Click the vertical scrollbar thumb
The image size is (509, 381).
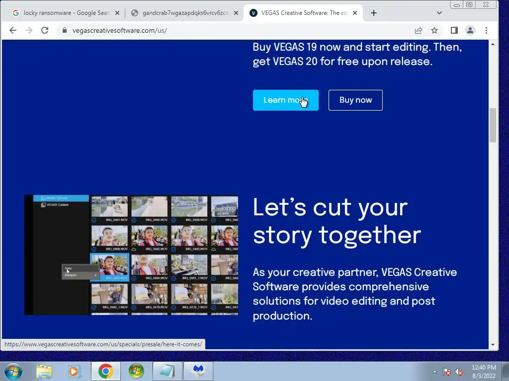(x=493, y=125)
